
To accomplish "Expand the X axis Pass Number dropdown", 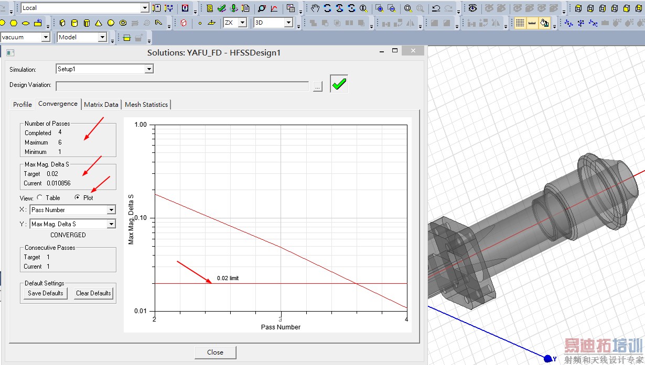I will (111, 210).
